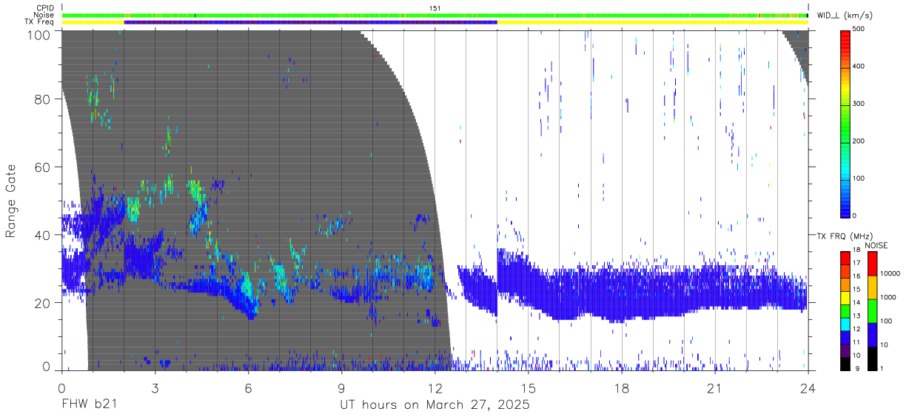The height and width of the screenshot is (420, 909).
Task: Click the Range Gate y-axis title
Action: pos(11,201)
